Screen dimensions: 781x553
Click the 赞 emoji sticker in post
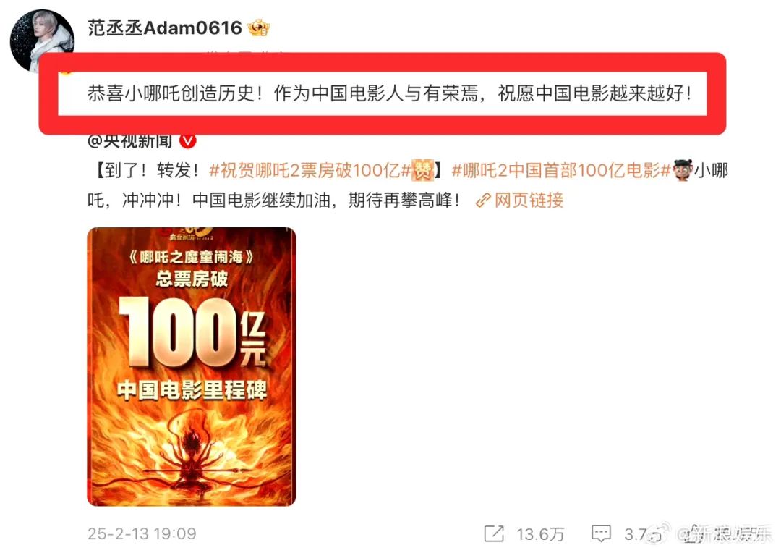423,171
